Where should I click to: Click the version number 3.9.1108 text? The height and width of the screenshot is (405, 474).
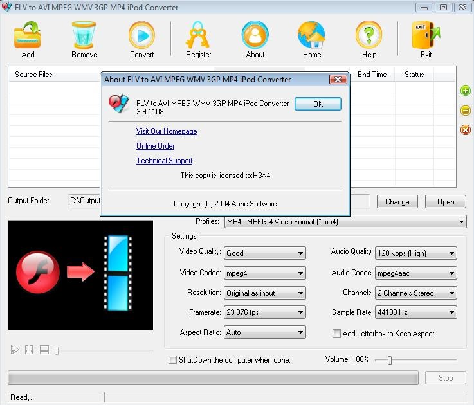click(x=150, y=112)
